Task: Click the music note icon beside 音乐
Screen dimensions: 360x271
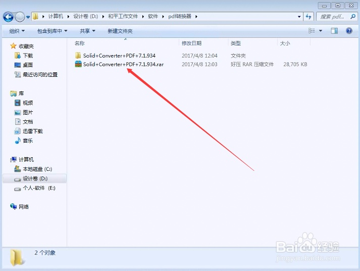Action: tap(18, 141)
